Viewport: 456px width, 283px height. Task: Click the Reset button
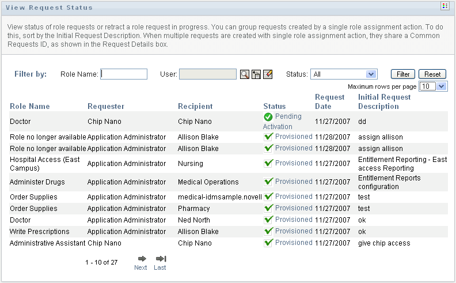432,74
